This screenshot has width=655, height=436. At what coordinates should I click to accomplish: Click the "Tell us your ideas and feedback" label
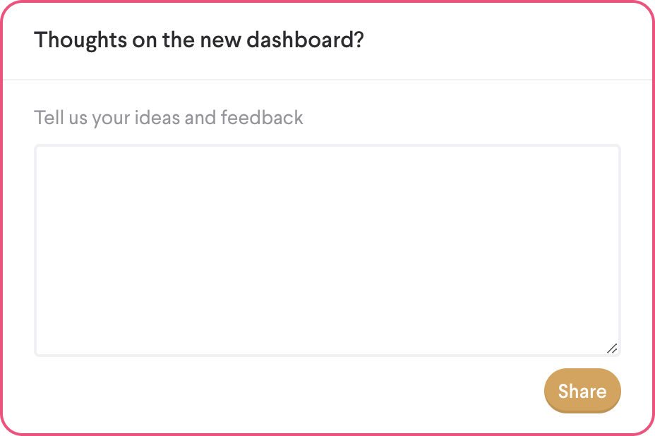[x=169, y=117]
